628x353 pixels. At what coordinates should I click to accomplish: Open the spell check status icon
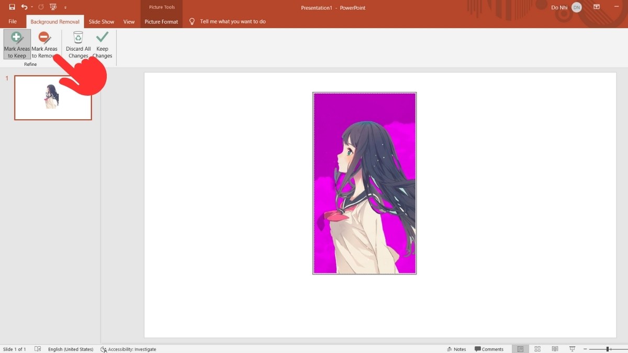(38, 349)
